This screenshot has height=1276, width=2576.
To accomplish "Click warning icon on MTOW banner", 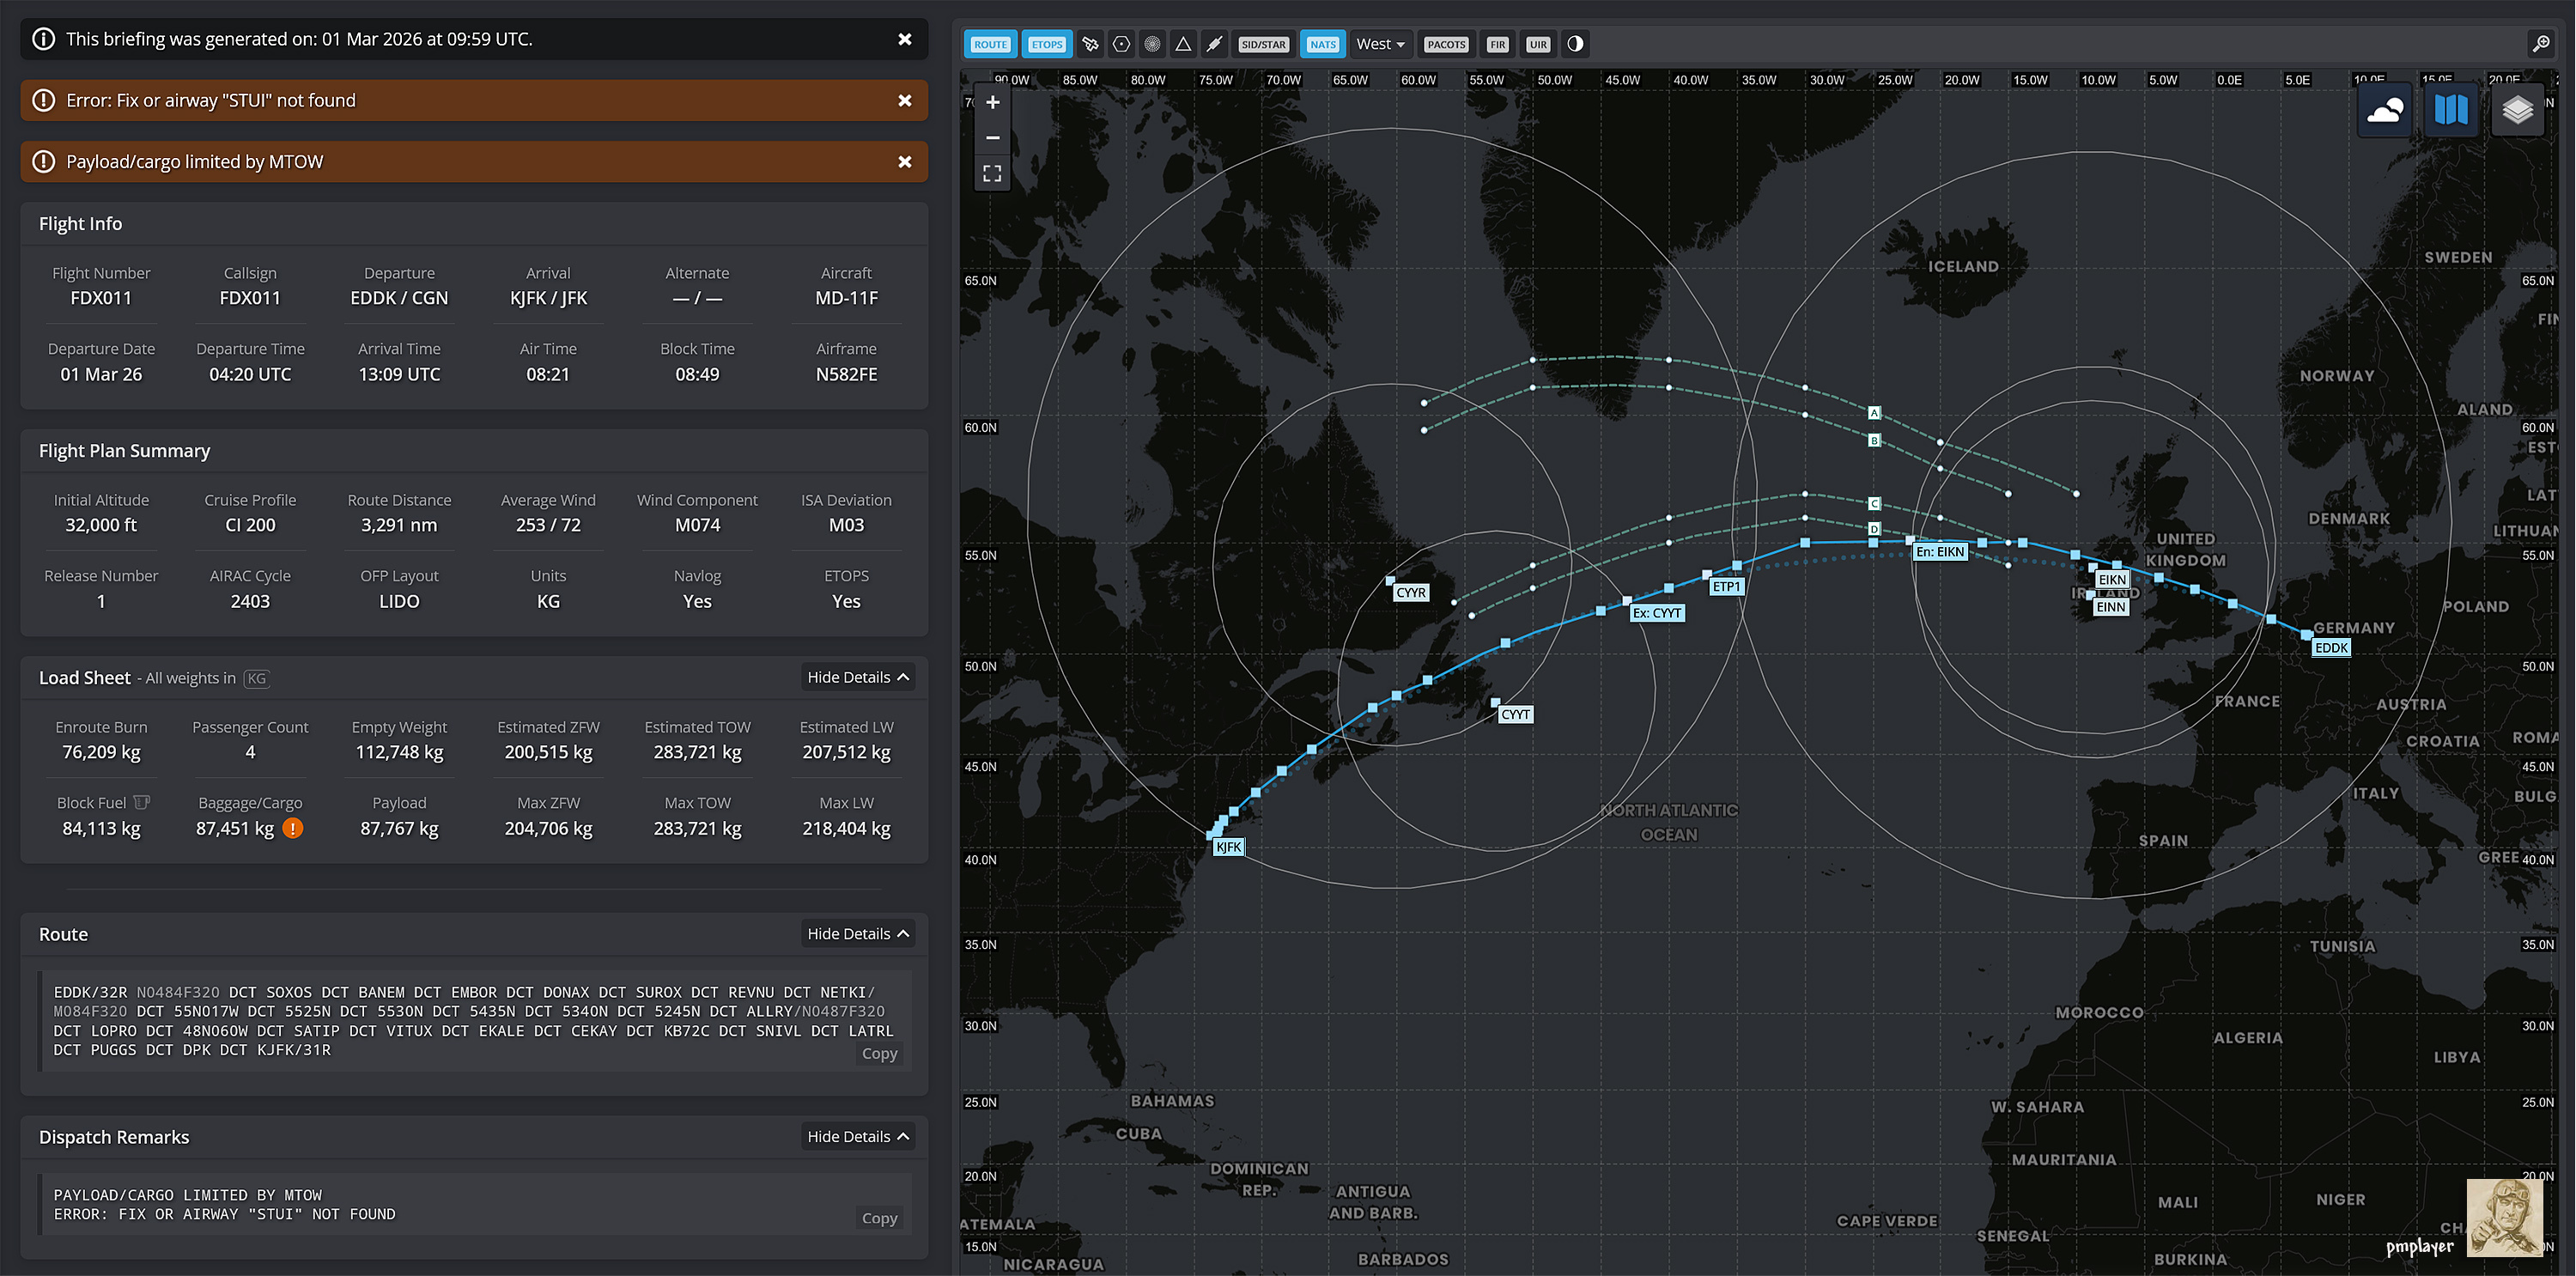I will (44, 161).
